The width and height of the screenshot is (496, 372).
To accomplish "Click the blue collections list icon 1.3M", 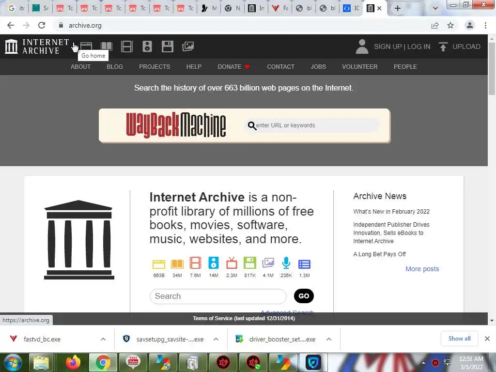I will point(304,264).
